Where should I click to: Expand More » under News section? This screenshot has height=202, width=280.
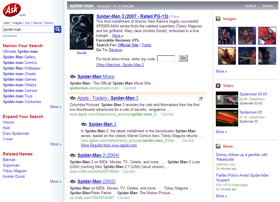(221, 196)
